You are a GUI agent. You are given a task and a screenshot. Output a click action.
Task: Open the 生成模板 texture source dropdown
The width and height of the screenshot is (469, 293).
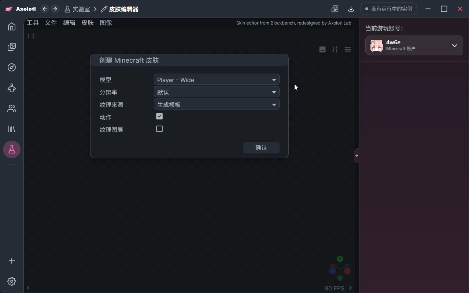click(x=217, y=104)
